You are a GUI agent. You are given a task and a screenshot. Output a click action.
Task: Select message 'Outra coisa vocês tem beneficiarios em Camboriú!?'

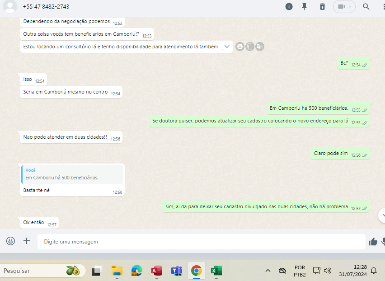[x=87, y=34]
